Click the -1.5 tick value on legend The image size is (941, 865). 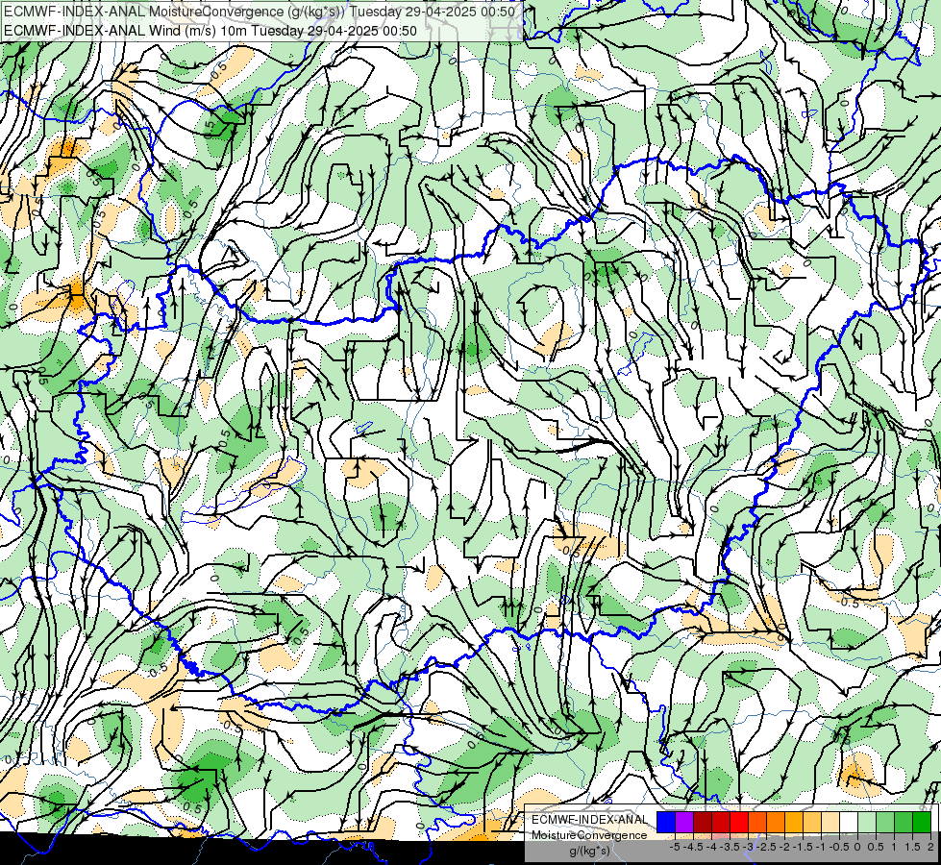tap(804, 847)
